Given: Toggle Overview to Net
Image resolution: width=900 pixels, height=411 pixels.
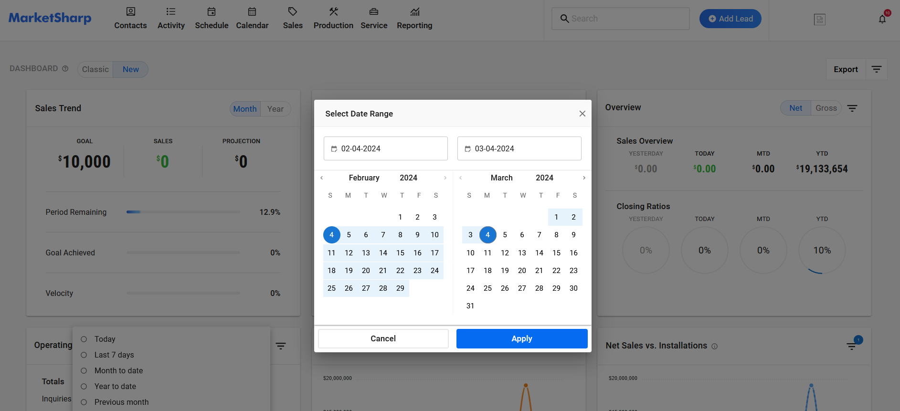Looking at the screenshot, I should point(795,108).
